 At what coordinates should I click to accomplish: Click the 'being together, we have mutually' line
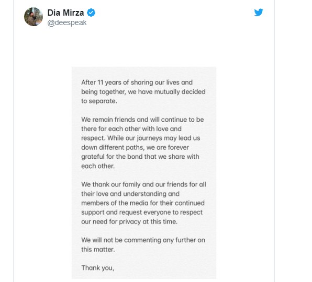tap(143, 92)
